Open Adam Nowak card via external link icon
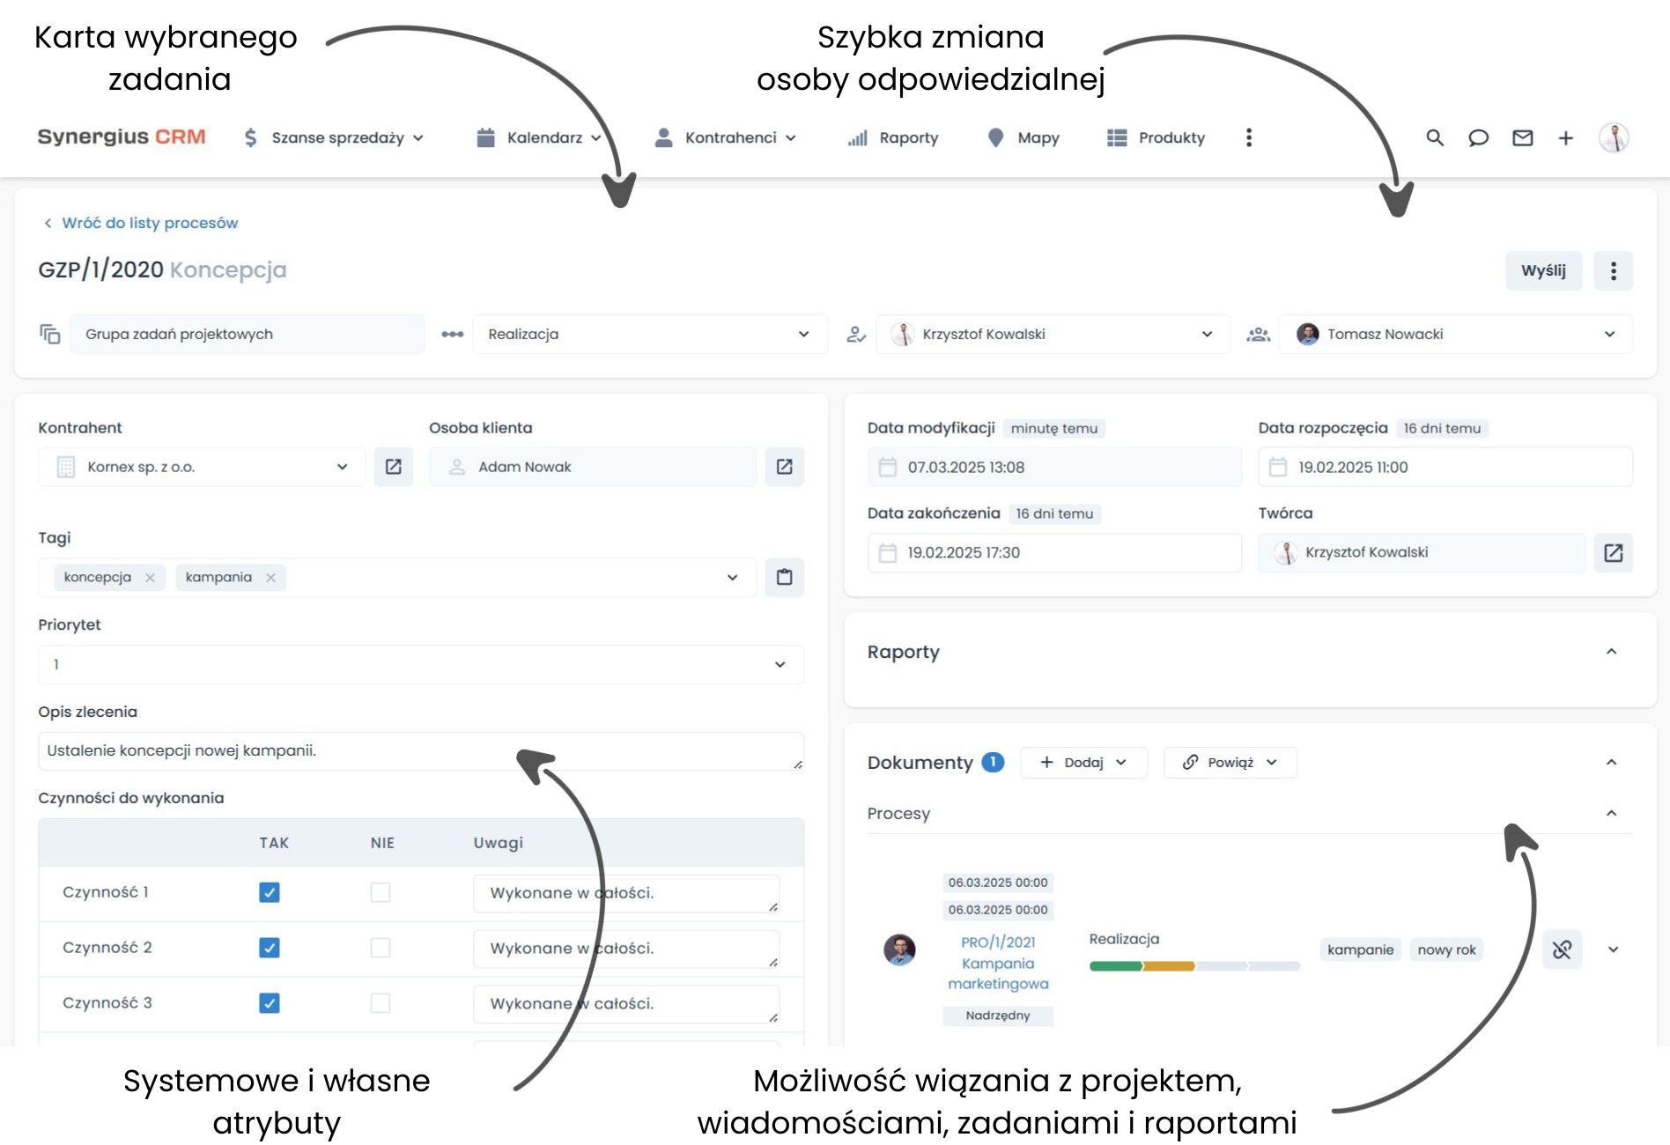The height and width of the screenshot is (1145, 1670). (784, 467)
